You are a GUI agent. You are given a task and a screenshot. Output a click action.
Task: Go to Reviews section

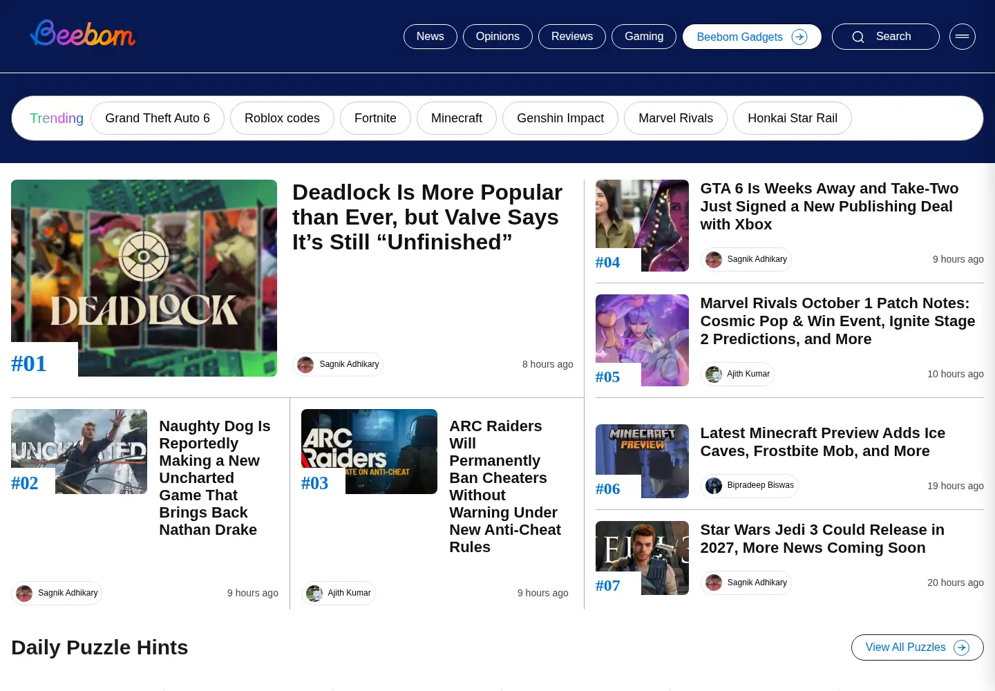(x=572, y=37)
